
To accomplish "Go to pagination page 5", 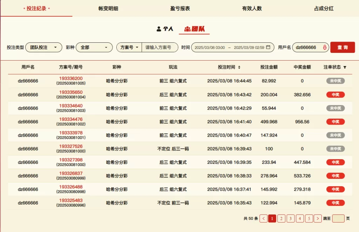I will click(309, 218).
